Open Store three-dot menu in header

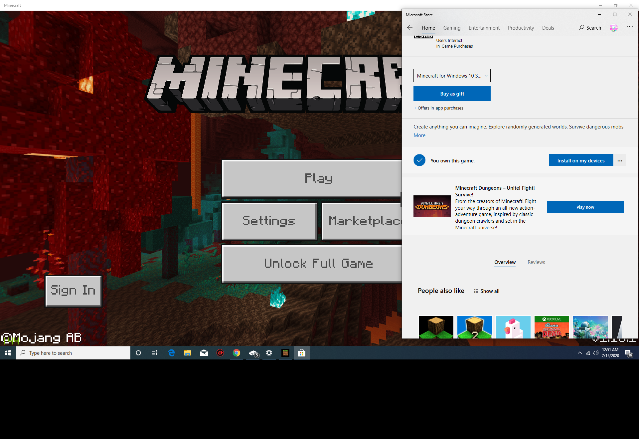click(x=630, y=27)
